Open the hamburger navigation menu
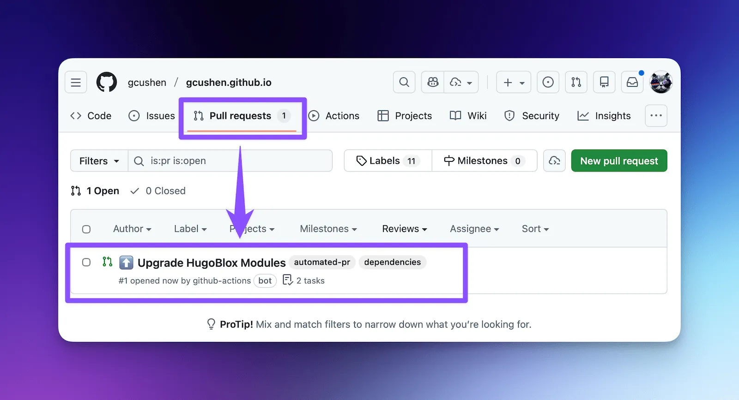The image size is (739, 400). coord(76,82)
